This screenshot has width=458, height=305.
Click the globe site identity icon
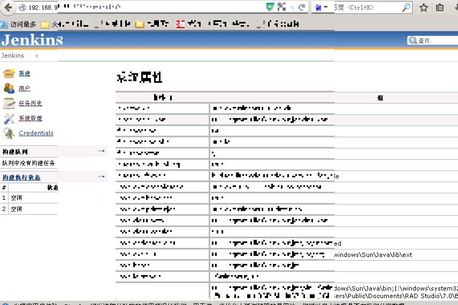[22, 7]
